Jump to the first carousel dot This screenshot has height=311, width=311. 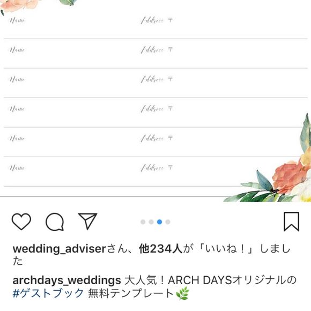tap(143, 222)
